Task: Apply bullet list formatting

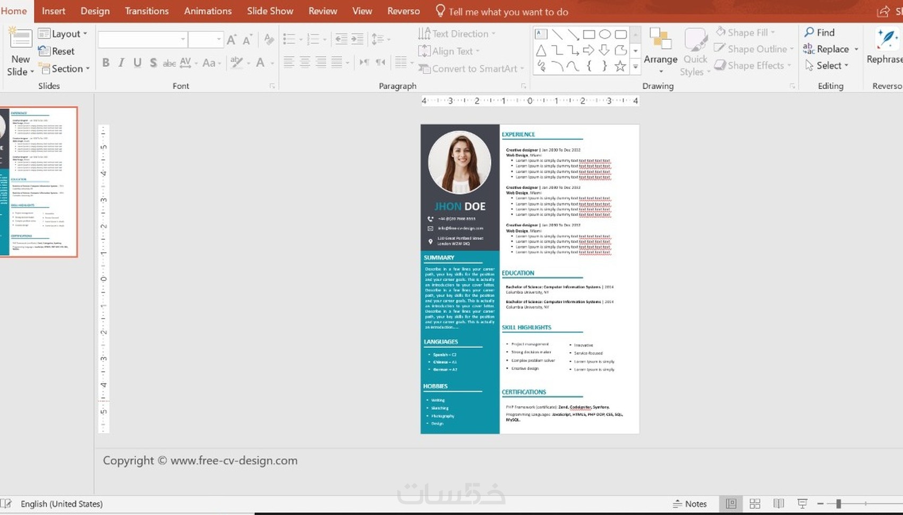Action: coord(292,39)
